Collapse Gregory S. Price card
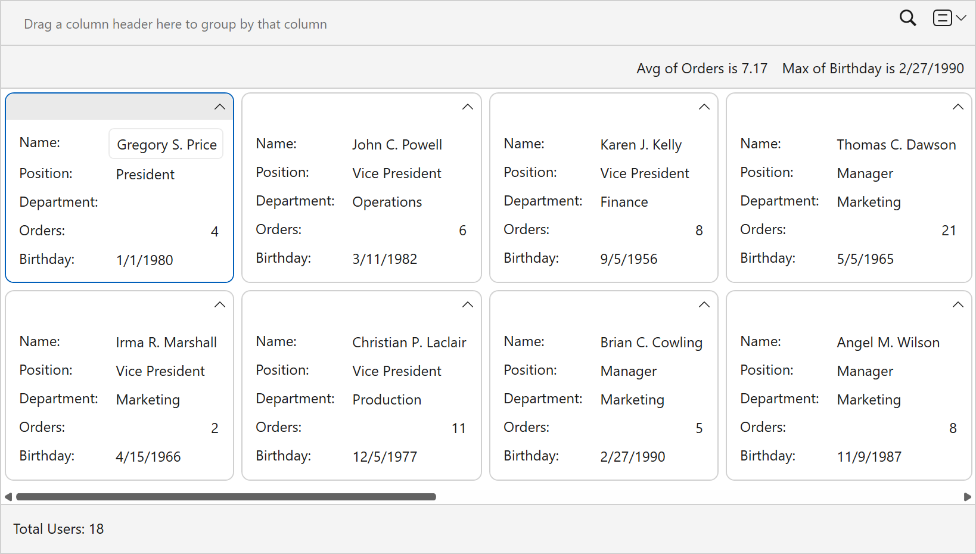976x554 pixels. pyautogui.click(x=220, y=107)
